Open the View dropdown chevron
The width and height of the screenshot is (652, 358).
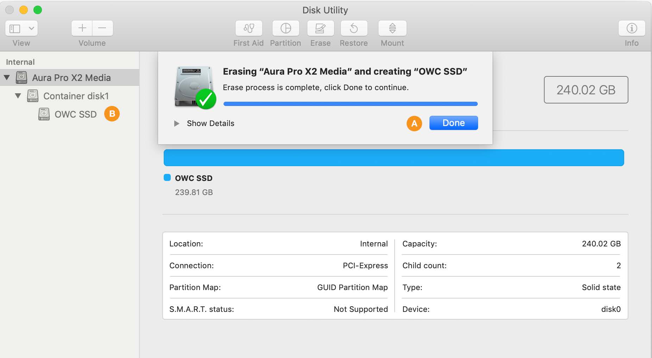(31, 28)
